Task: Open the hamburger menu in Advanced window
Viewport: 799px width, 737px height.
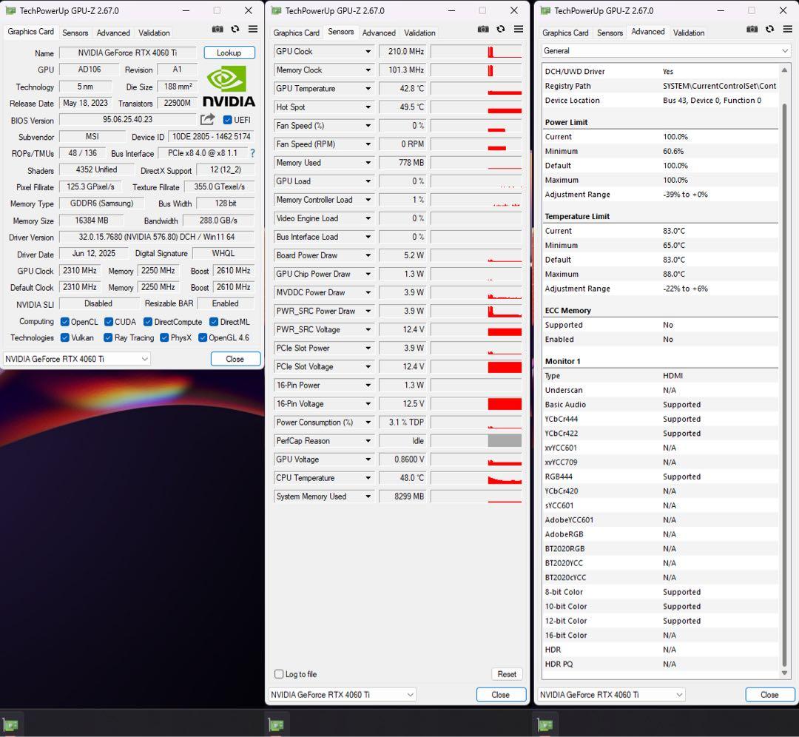Action: point(787,29)
